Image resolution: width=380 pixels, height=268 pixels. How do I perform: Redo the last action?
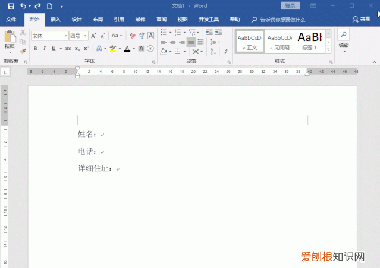(x=37, y=6)
